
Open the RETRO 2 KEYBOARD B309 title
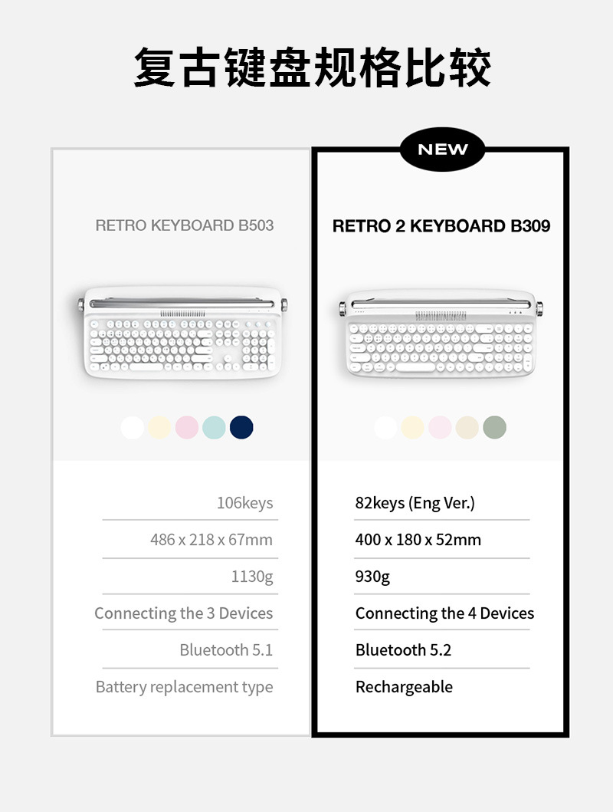tap(441, 226)
